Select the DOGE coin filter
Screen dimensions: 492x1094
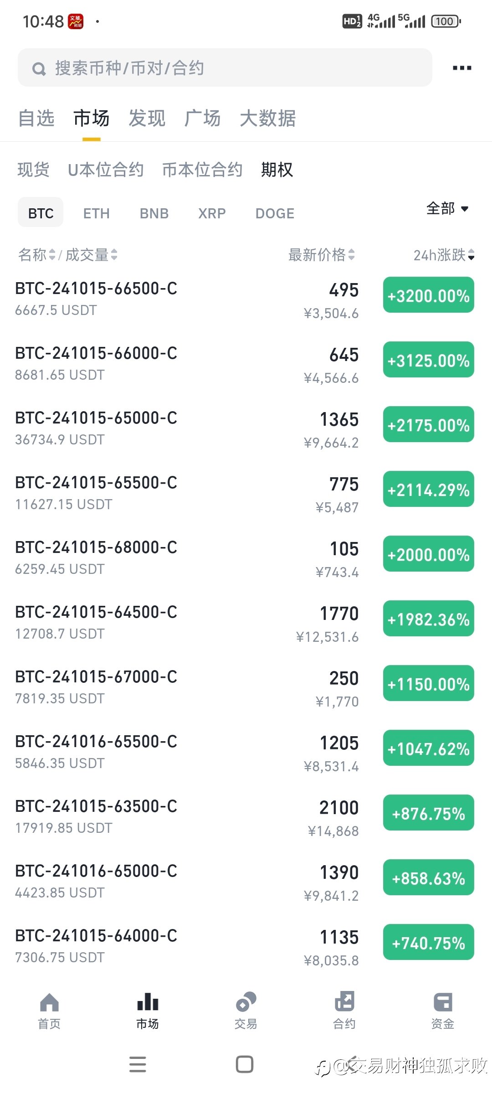point(275,213)
